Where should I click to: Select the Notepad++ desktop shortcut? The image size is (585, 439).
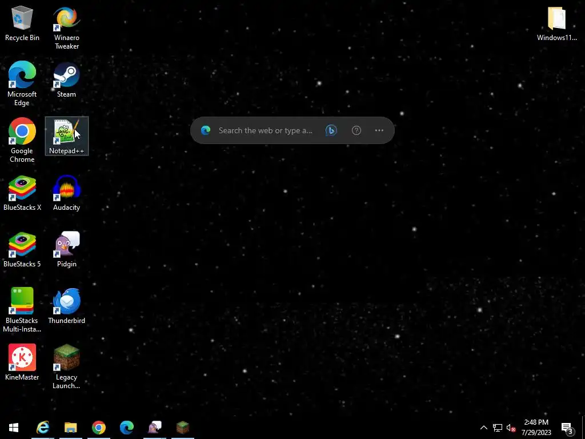67,136
